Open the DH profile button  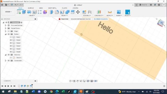point(164,5)
